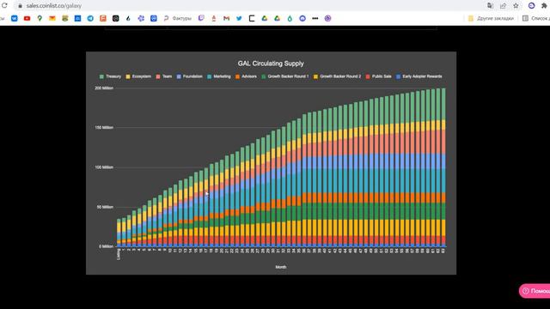Open the YouTube bookmark
The image size is (550, 309).
pyautogui.click(x=27, y=18)
